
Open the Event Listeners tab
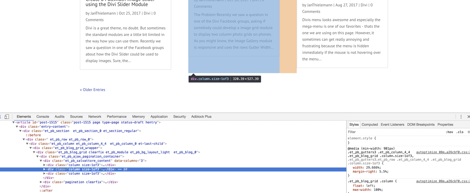point(392,125)
